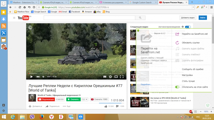This screenshot has height=120, width=214.
Task: Open RSS feed reader in sidebar
Action: (4, 26)
